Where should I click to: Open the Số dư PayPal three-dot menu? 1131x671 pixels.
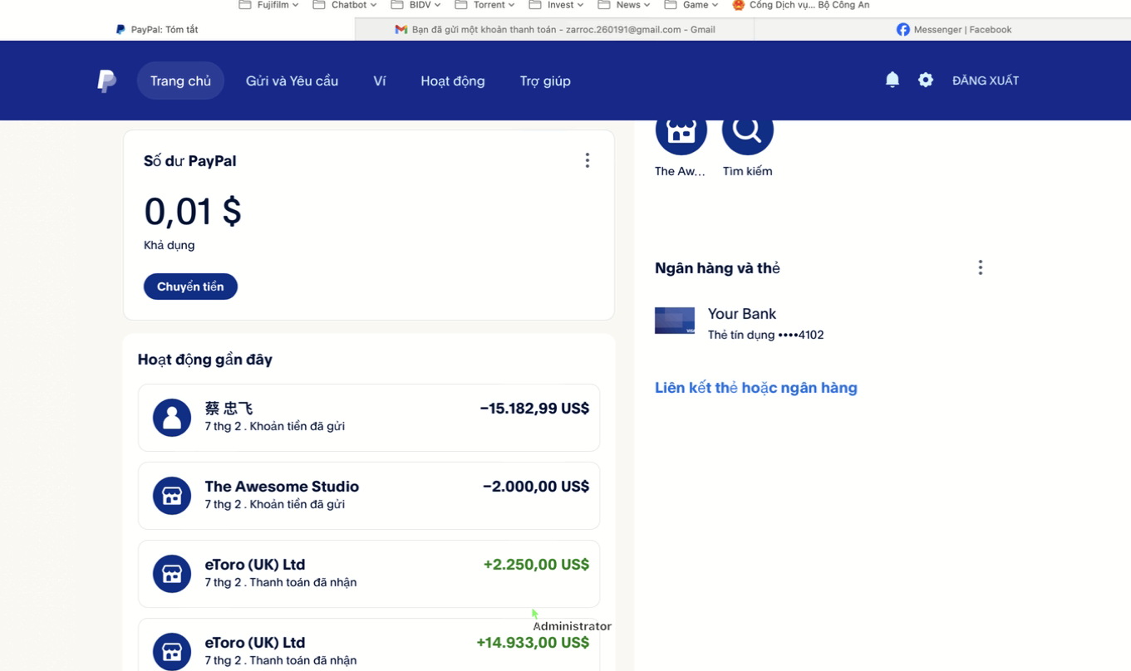(588, 160)
